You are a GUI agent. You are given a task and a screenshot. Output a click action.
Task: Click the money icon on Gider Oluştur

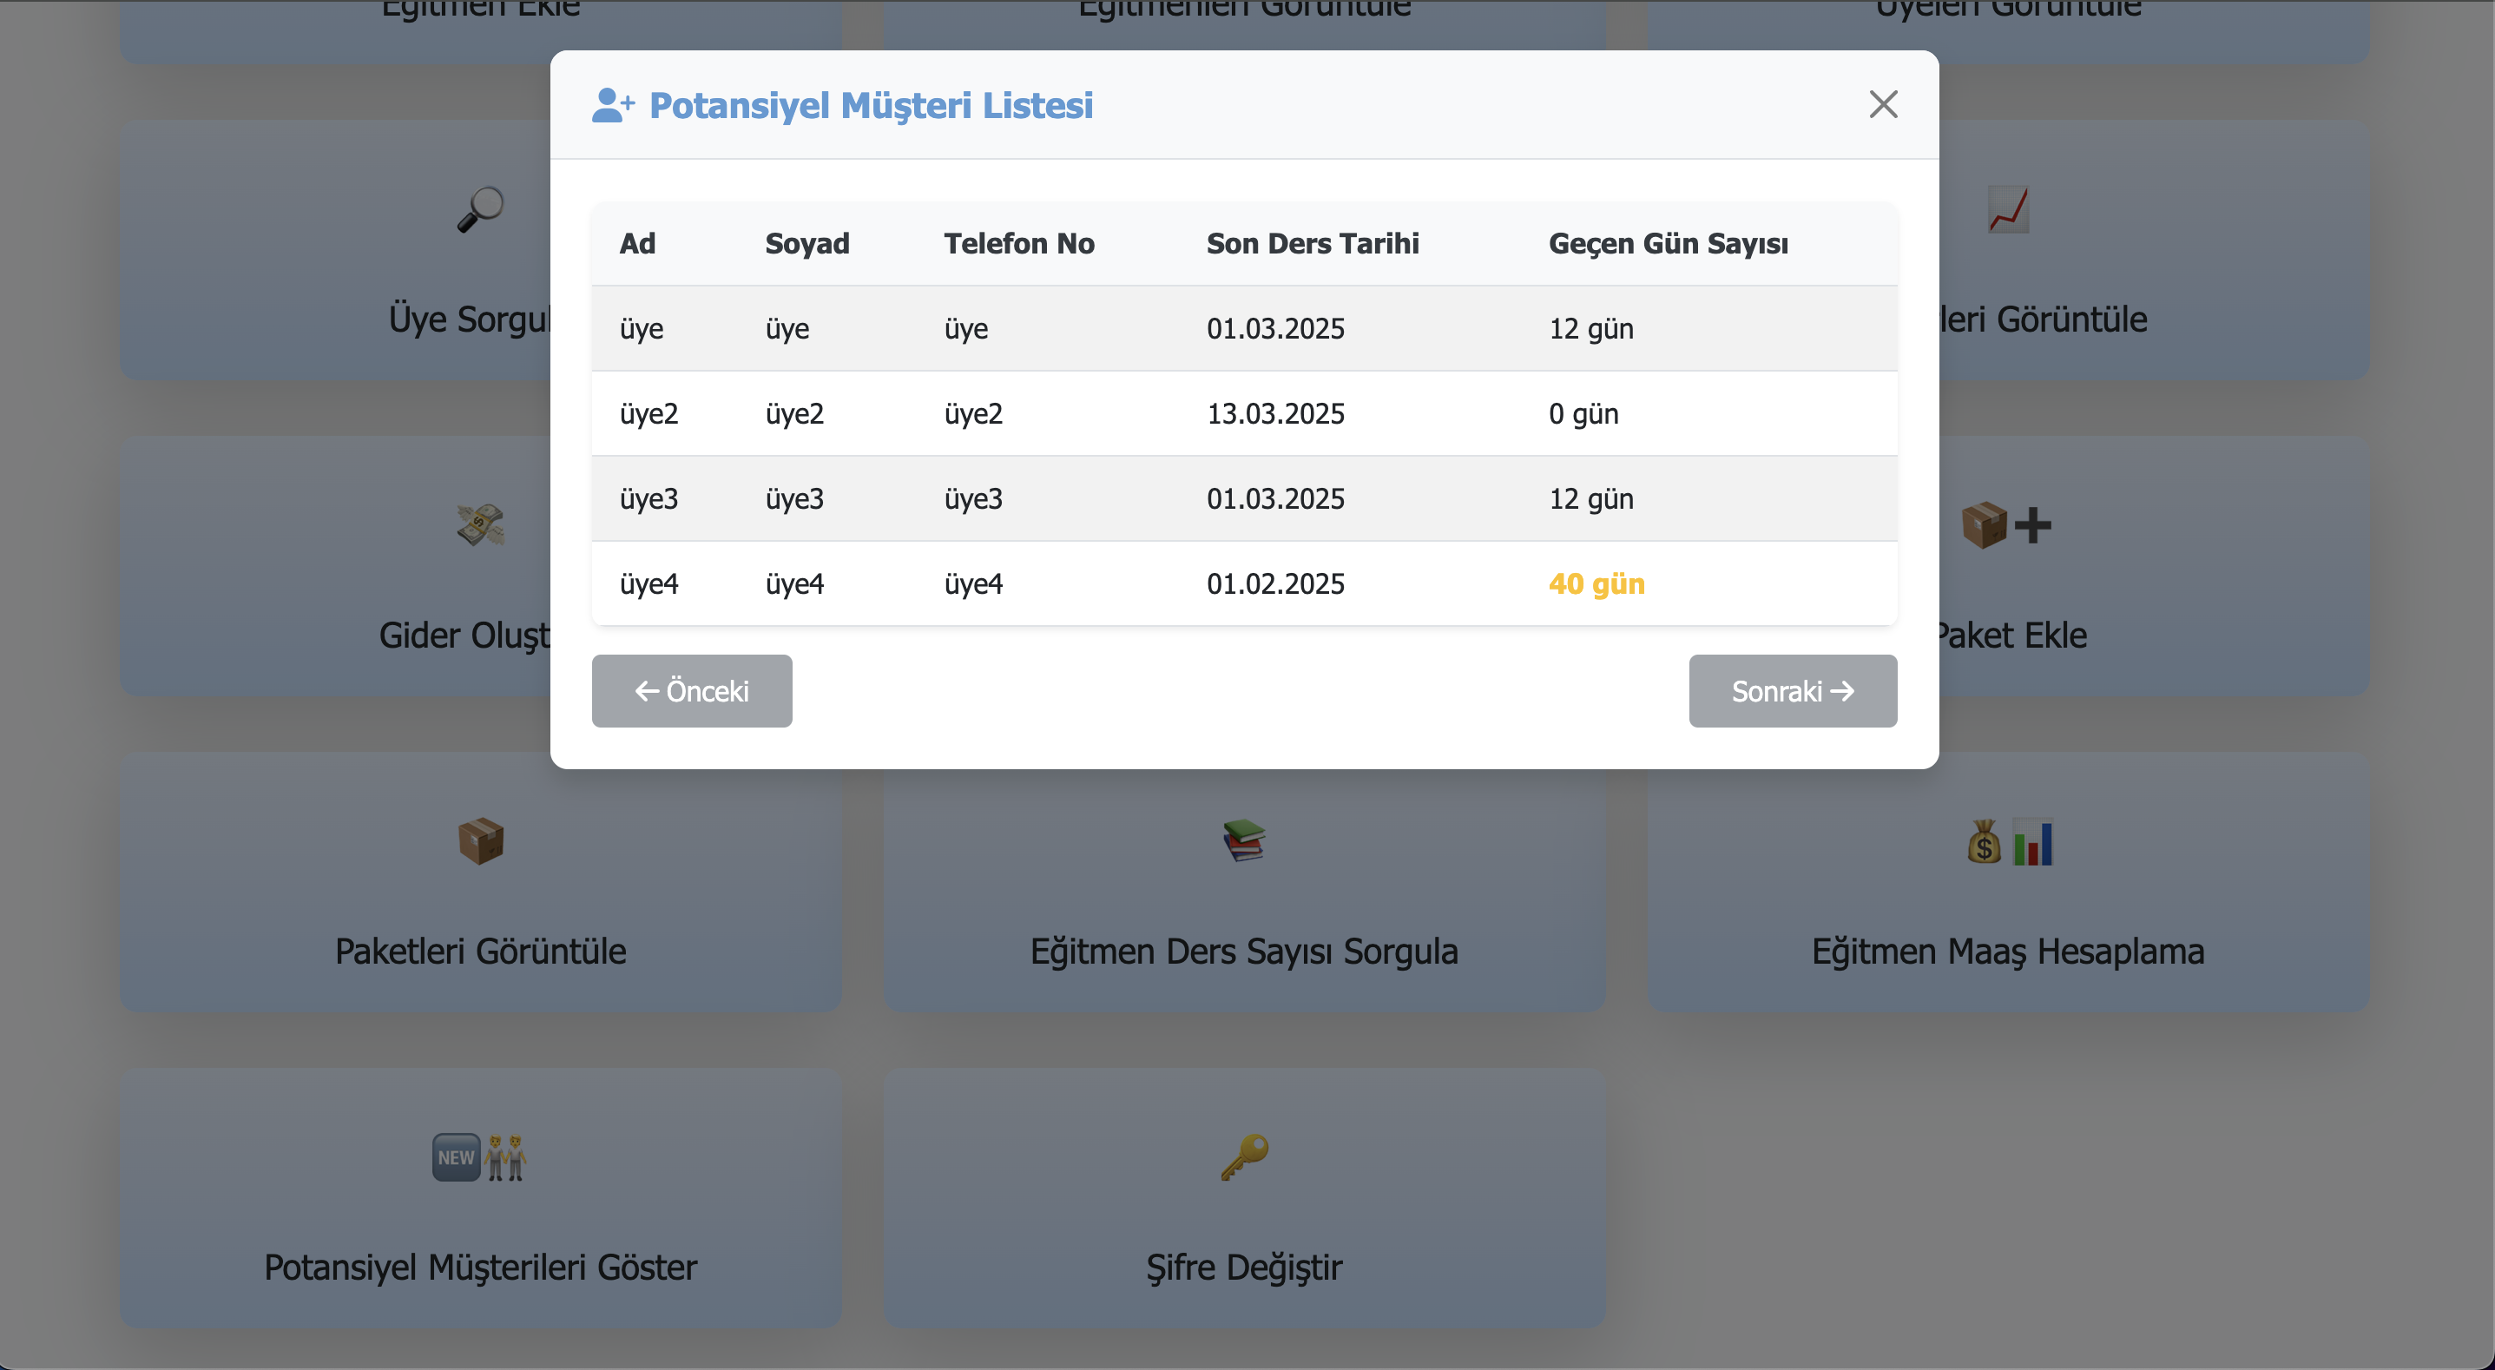click(x=480, y=524)
